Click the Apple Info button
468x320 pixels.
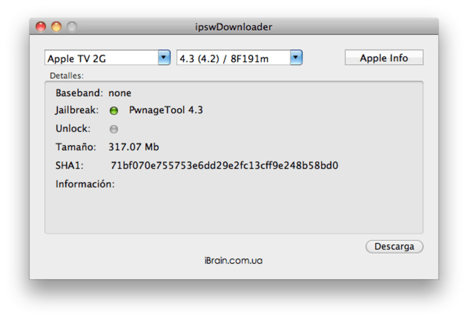pos(384,58)
